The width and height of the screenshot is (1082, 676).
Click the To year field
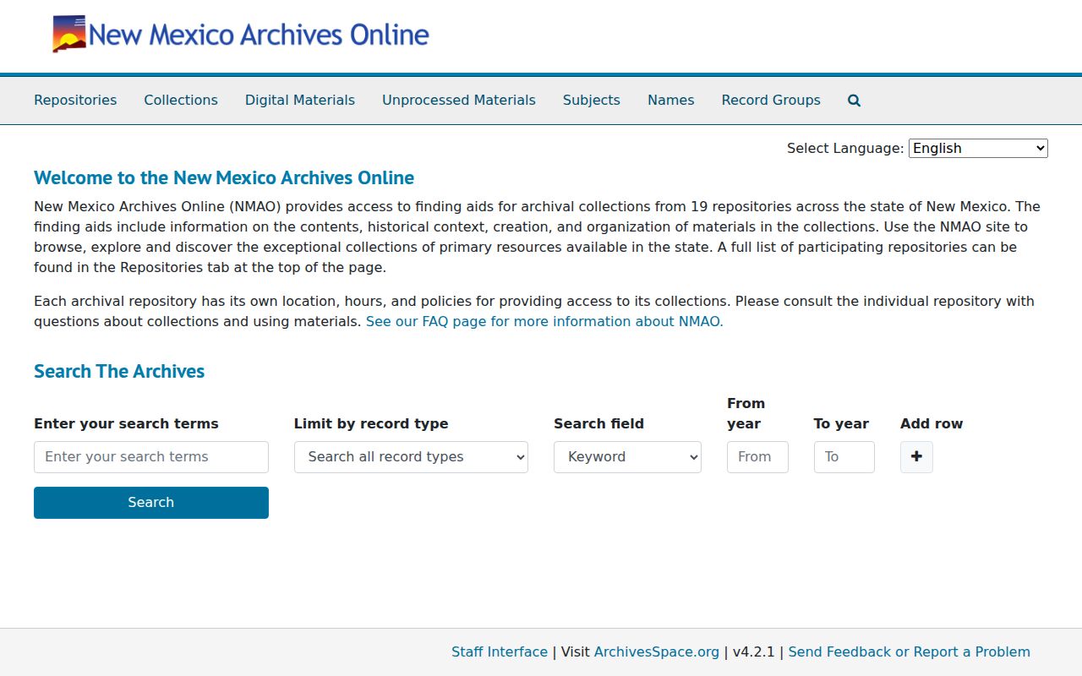(x=844, y=457)
